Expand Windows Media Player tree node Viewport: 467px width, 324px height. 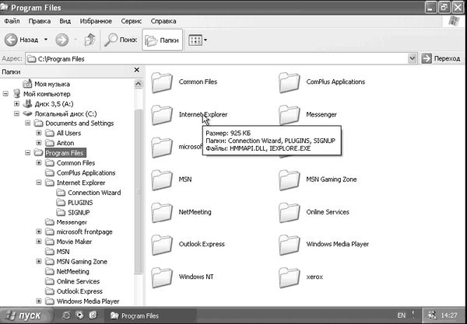pos(39,301)
